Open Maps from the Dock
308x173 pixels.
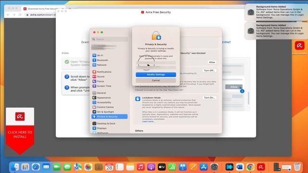[78, 167]
